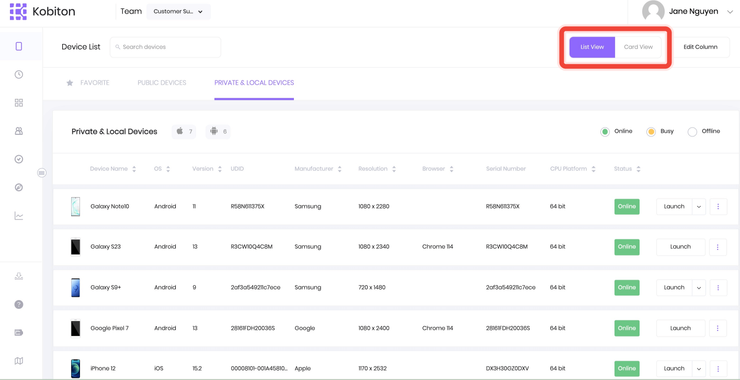The width and height of the screenshot is (740, 380).
Task: Click UDID R58N611375X cell
Action: click(247, 206)
